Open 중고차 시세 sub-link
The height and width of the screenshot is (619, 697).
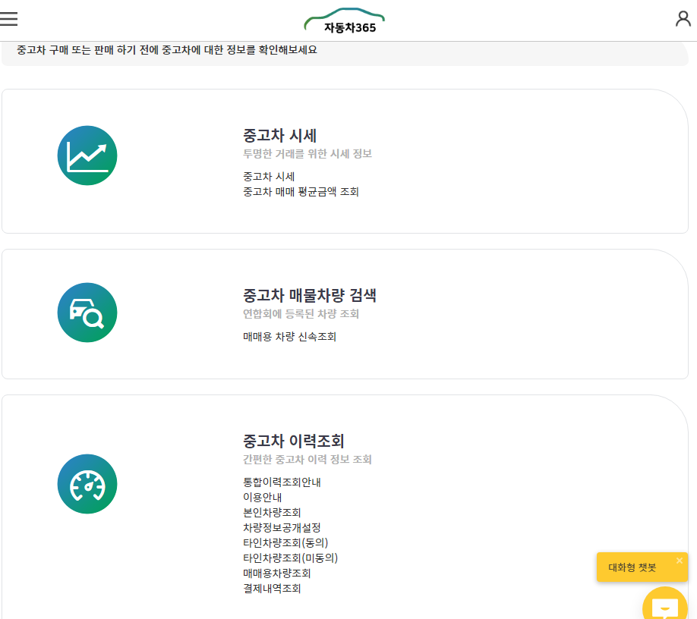point(269,177)
